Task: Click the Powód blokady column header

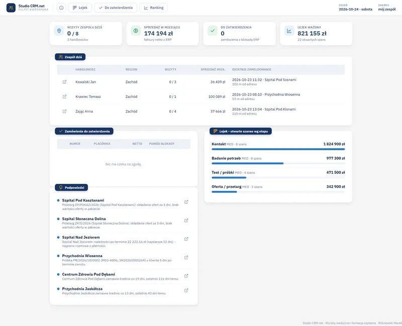Action: tap(161, 144)
